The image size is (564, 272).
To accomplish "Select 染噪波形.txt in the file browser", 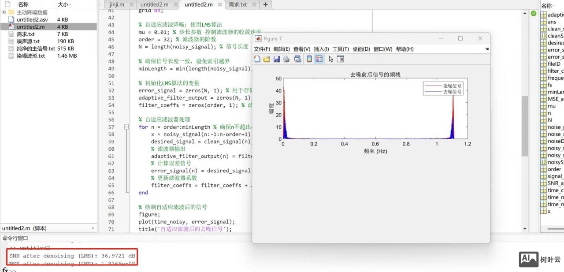I will 30,56.
